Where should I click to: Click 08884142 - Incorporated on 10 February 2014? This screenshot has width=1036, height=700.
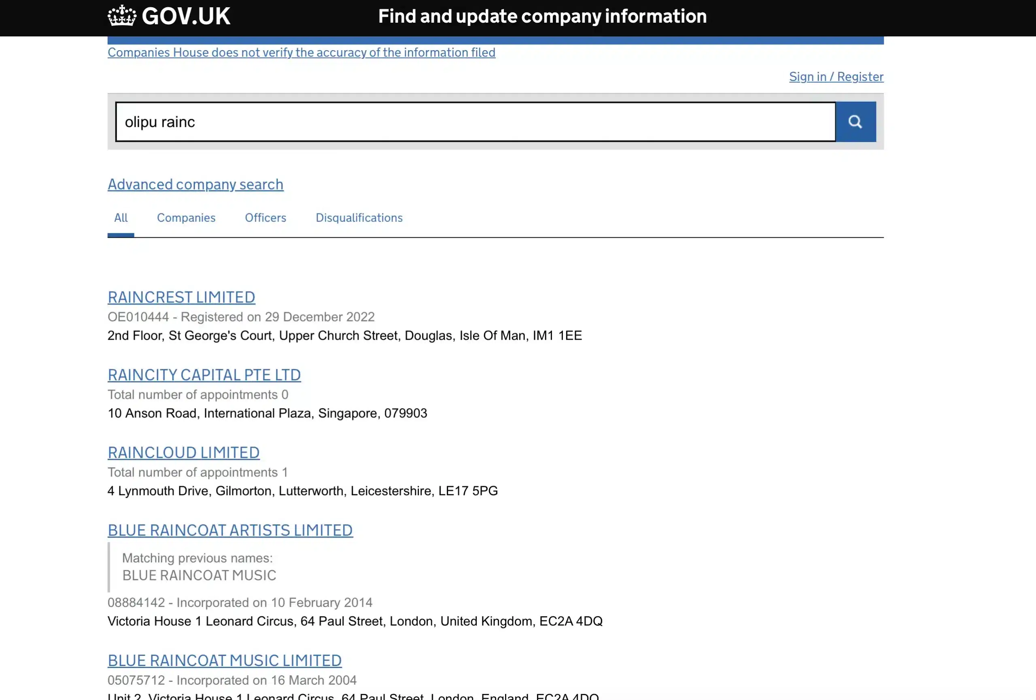(240, 602)
